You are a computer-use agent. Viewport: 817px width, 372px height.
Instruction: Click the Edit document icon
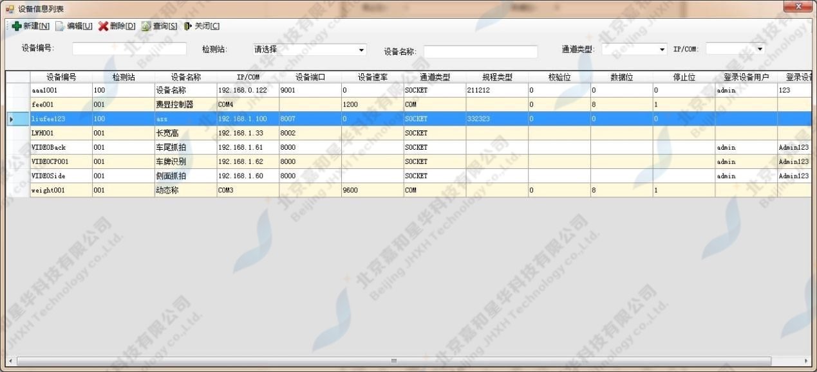point(60,26)
